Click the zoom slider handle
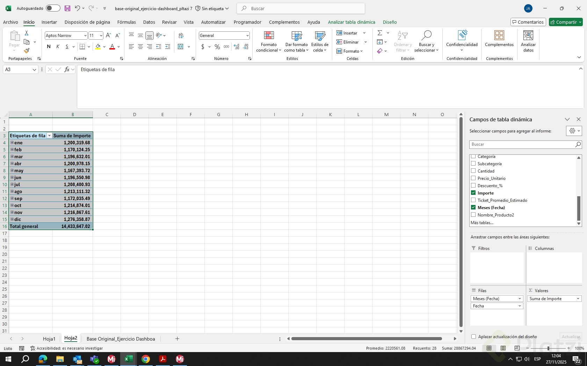The height and width of the screenshot is (366, 587). pos(548,348)
